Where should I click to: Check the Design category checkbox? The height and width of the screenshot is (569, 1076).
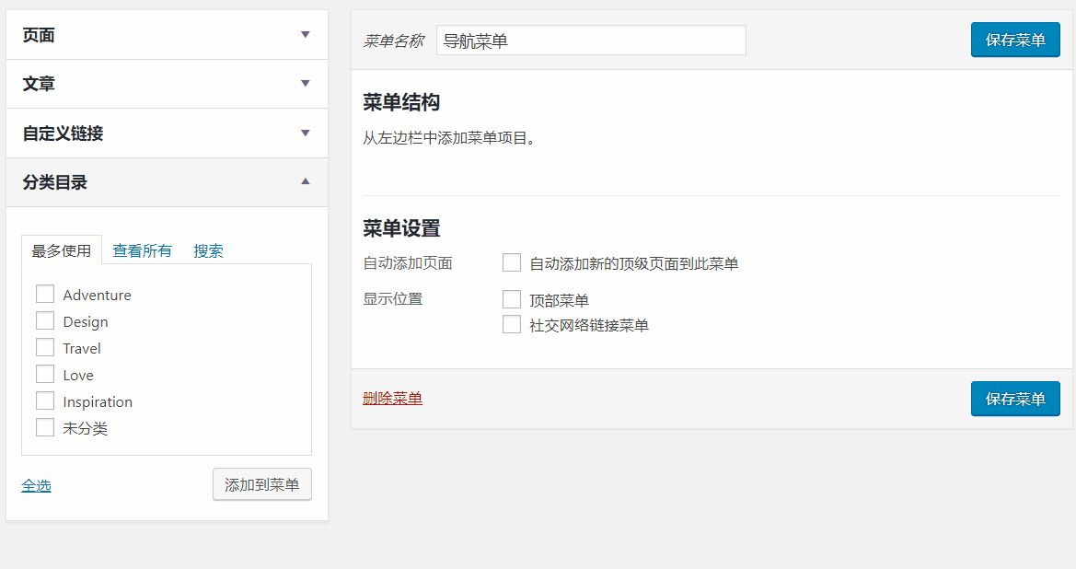click(x=45, y=321)
